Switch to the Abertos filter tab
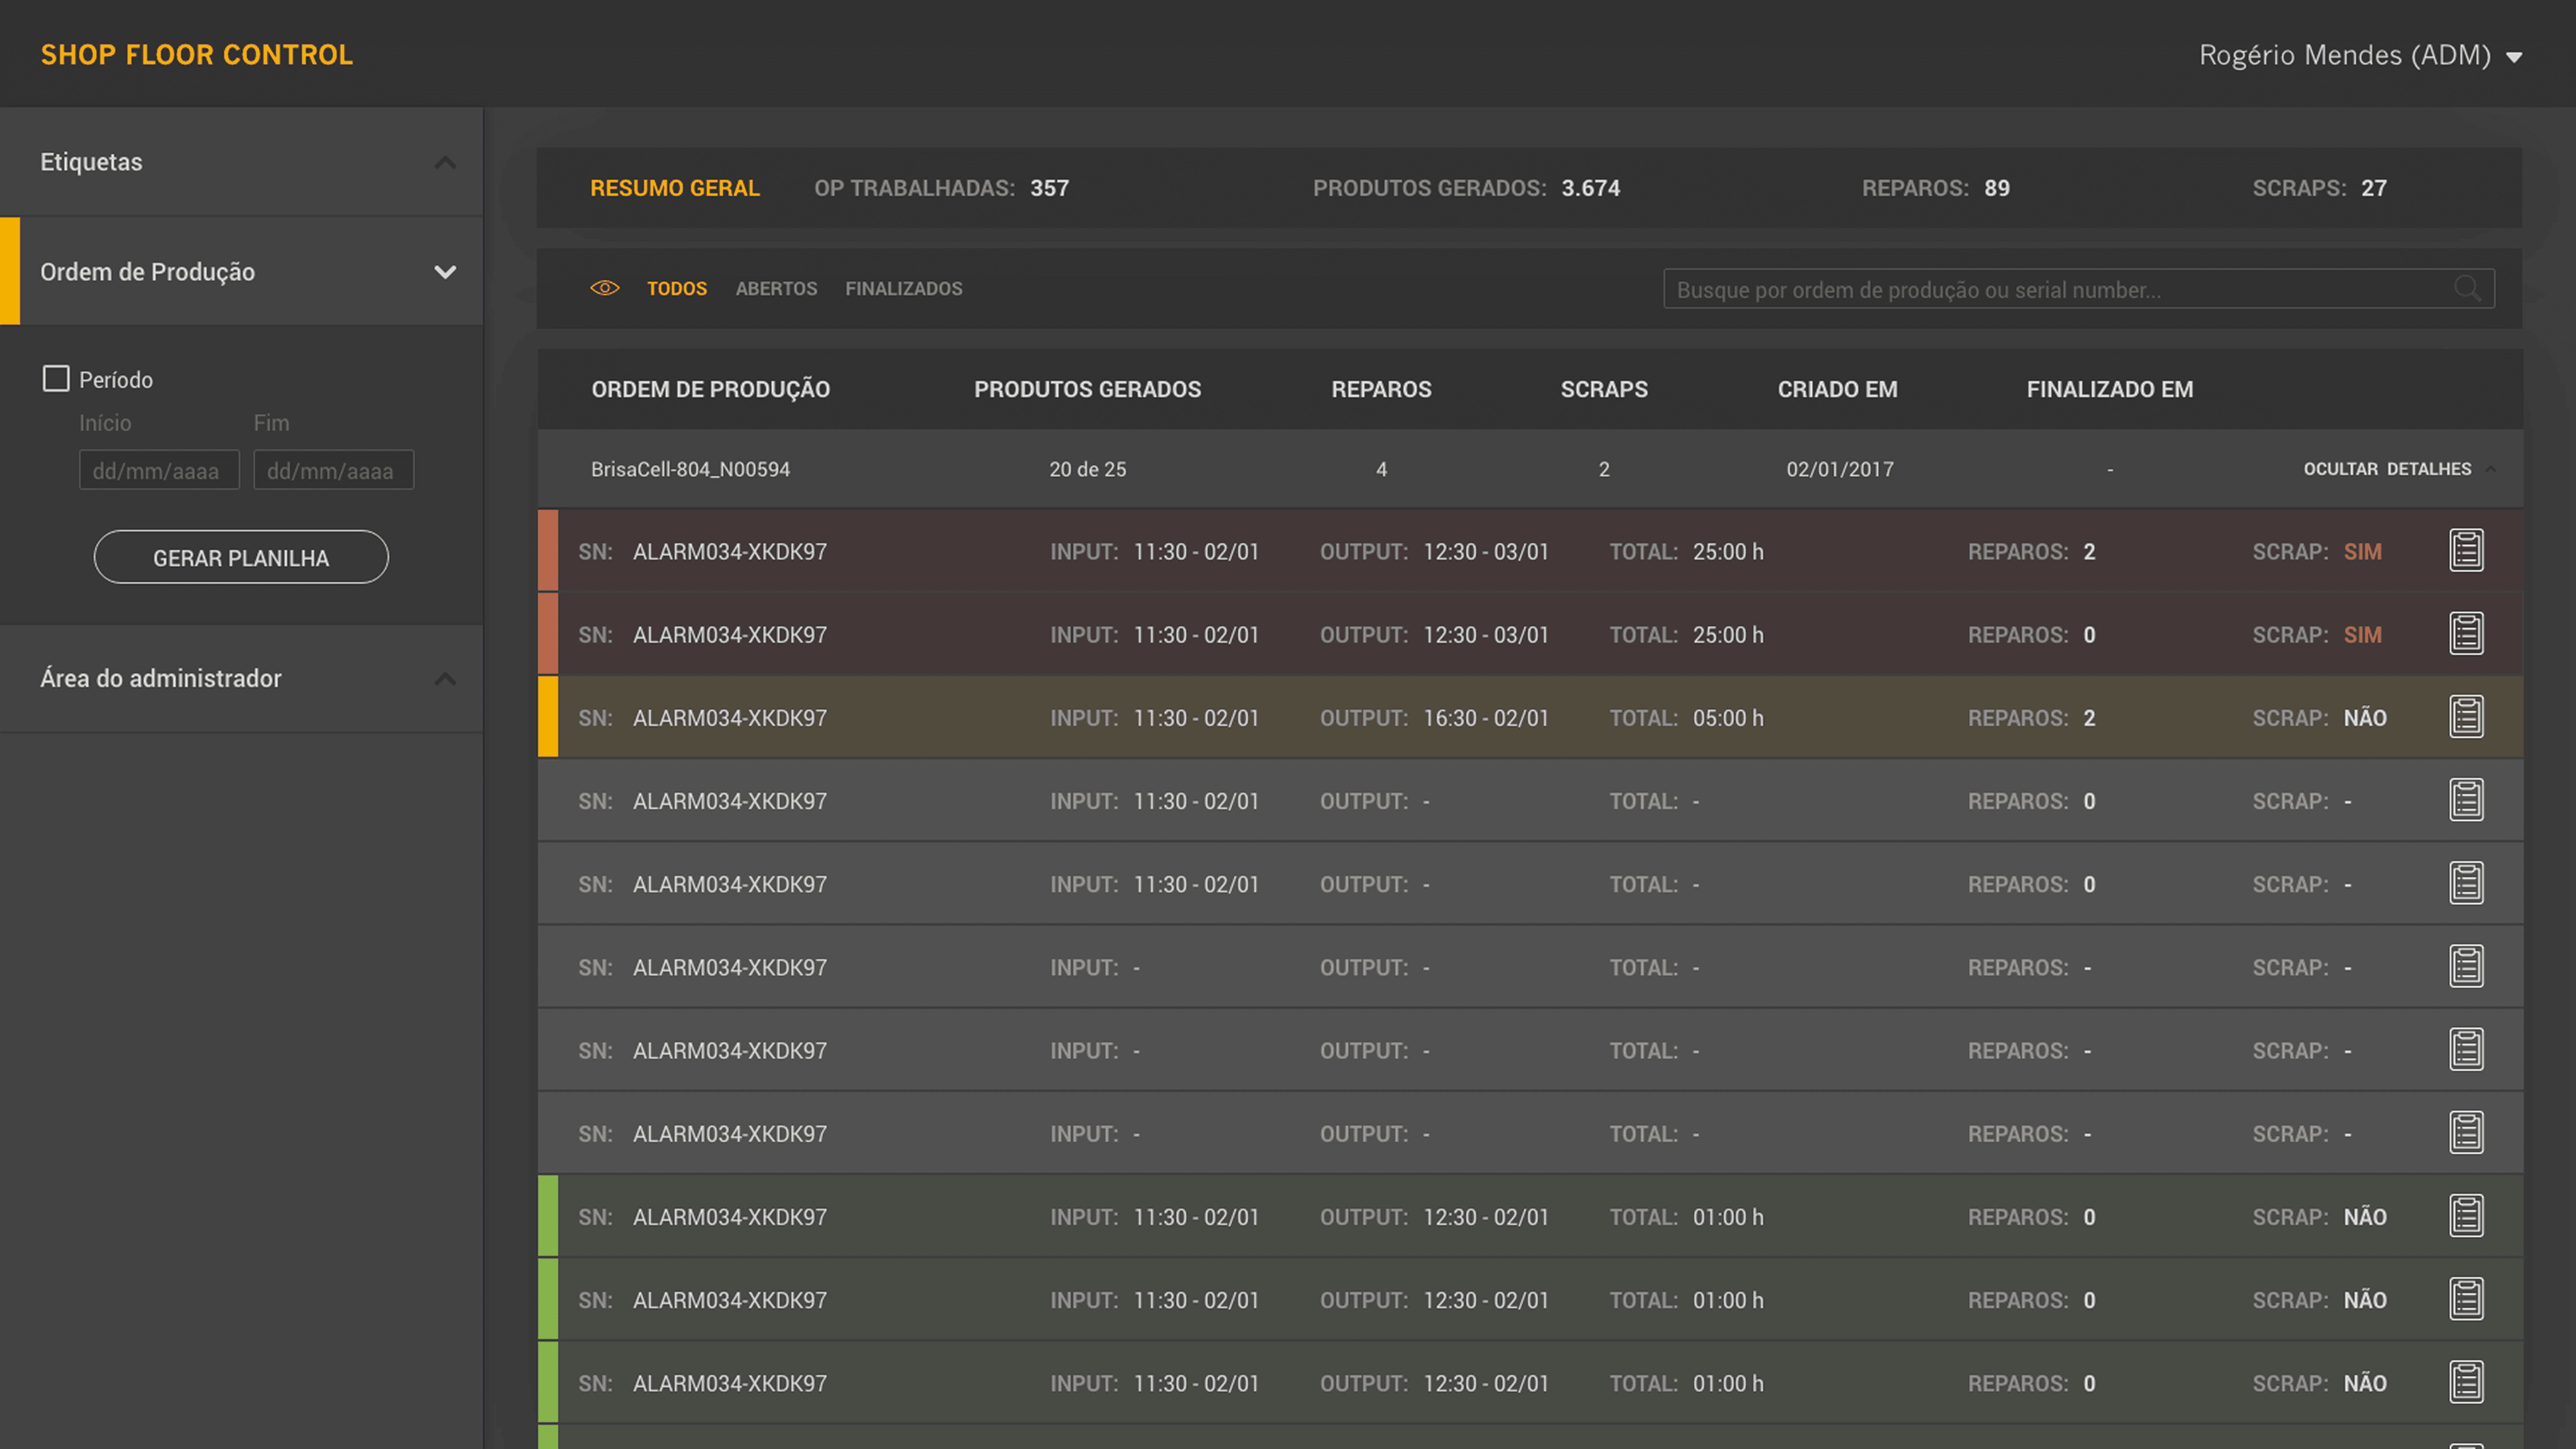Viewport: 2576px width, 1449px height. 776,289
